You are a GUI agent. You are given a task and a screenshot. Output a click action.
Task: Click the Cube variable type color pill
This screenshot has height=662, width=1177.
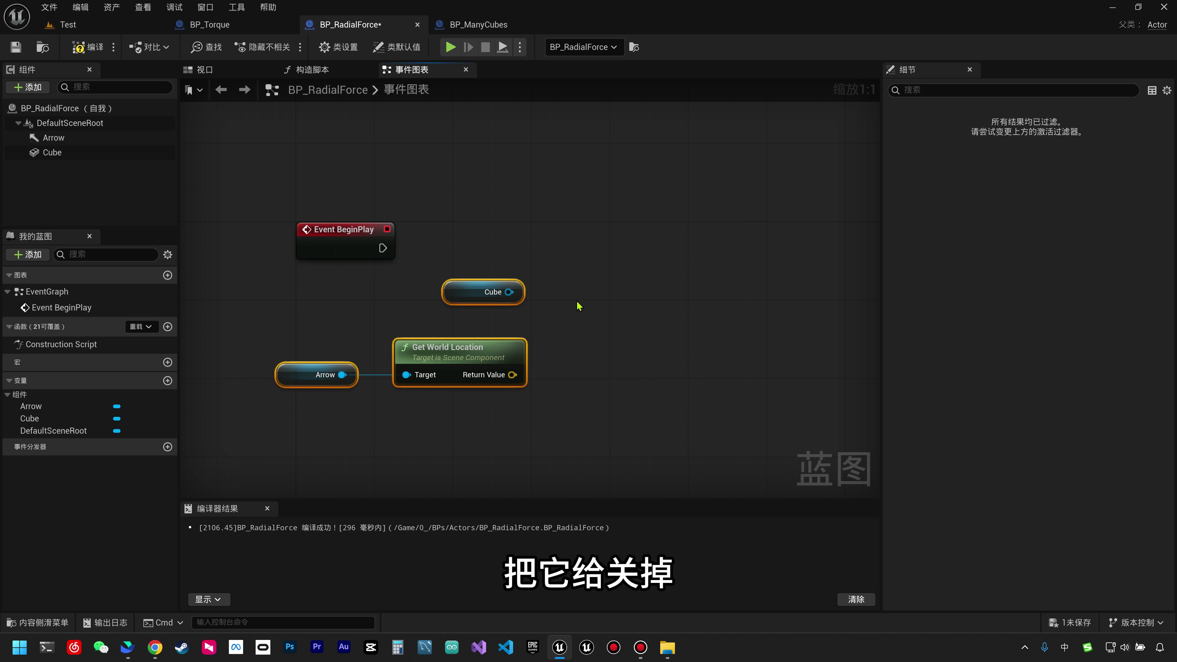click(x=116, y=418)
